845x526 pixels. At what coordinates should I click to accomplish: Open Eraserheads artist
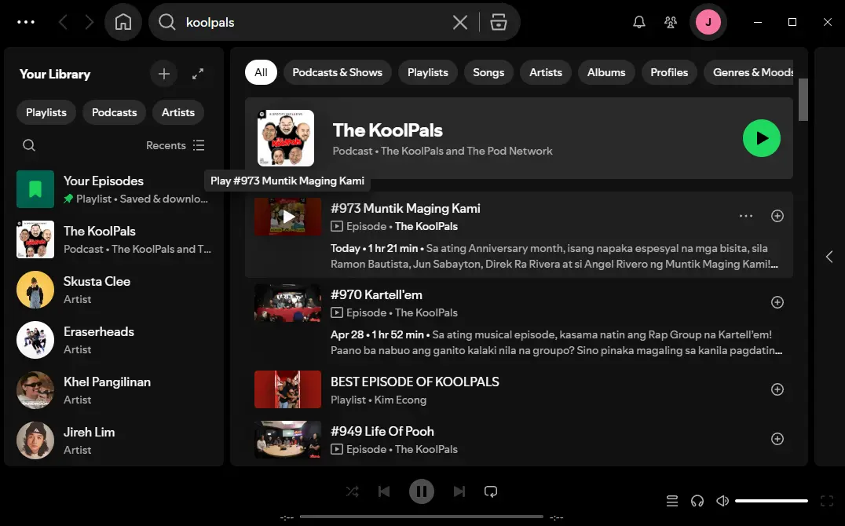[x=114, y=339]
